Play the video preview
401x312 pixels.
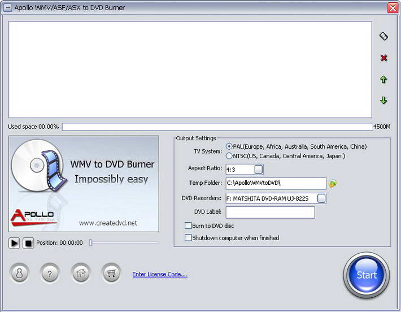(x=14, y=243)
